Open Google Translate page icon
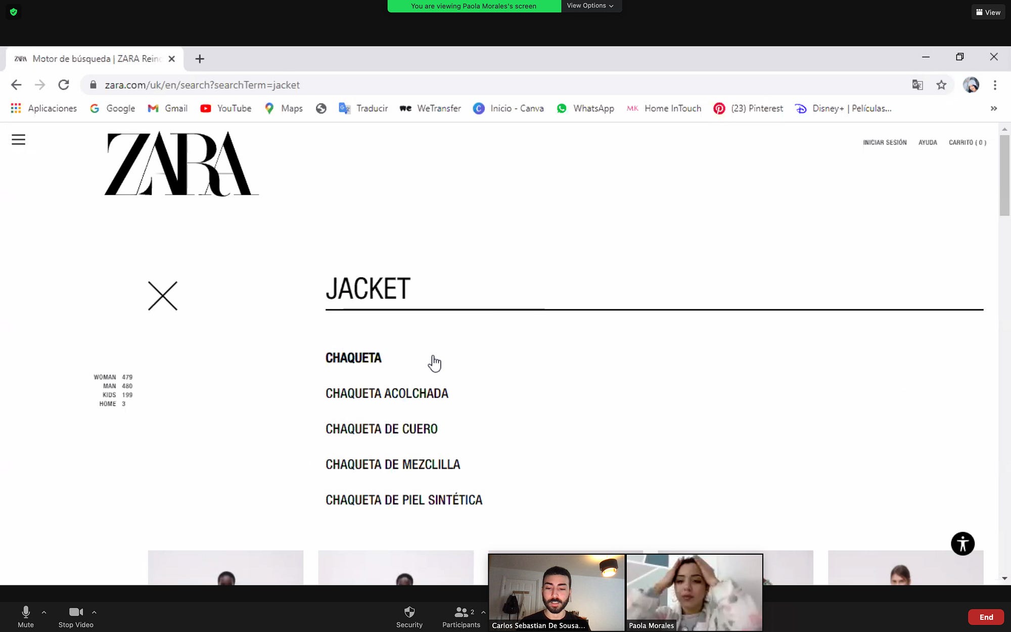The width and height of the screenshot is (1011, 632). 917,85
